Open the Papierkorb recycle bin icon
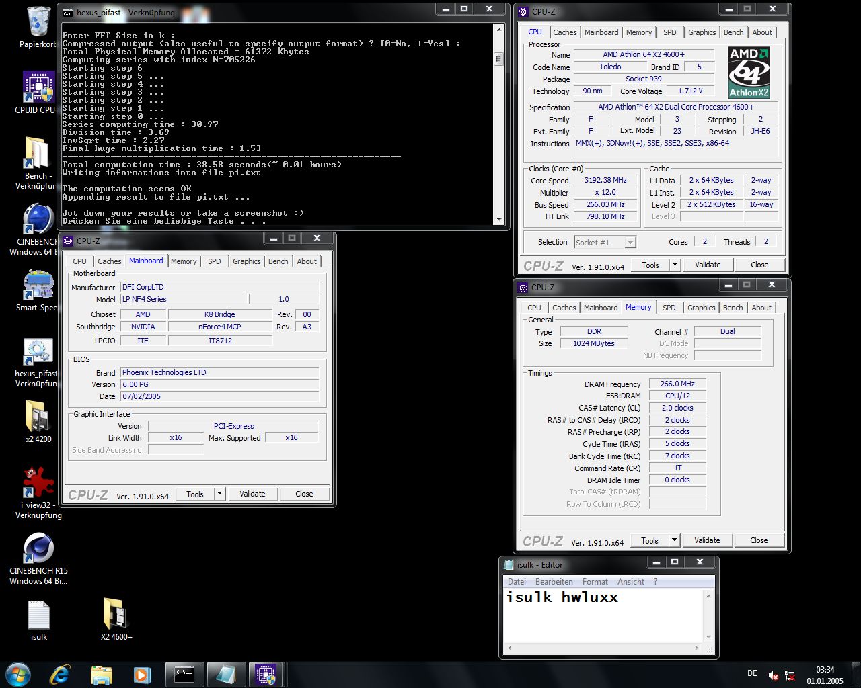Image resolution: width=861 pixels, height=688 pixels. coord(39,21)
